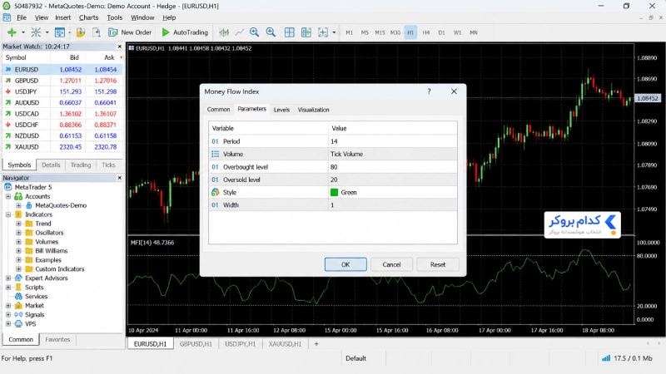This screenshot has width=666, height=374.
Task: Switch timeframe to M15
Action: (x=380, y=32)
